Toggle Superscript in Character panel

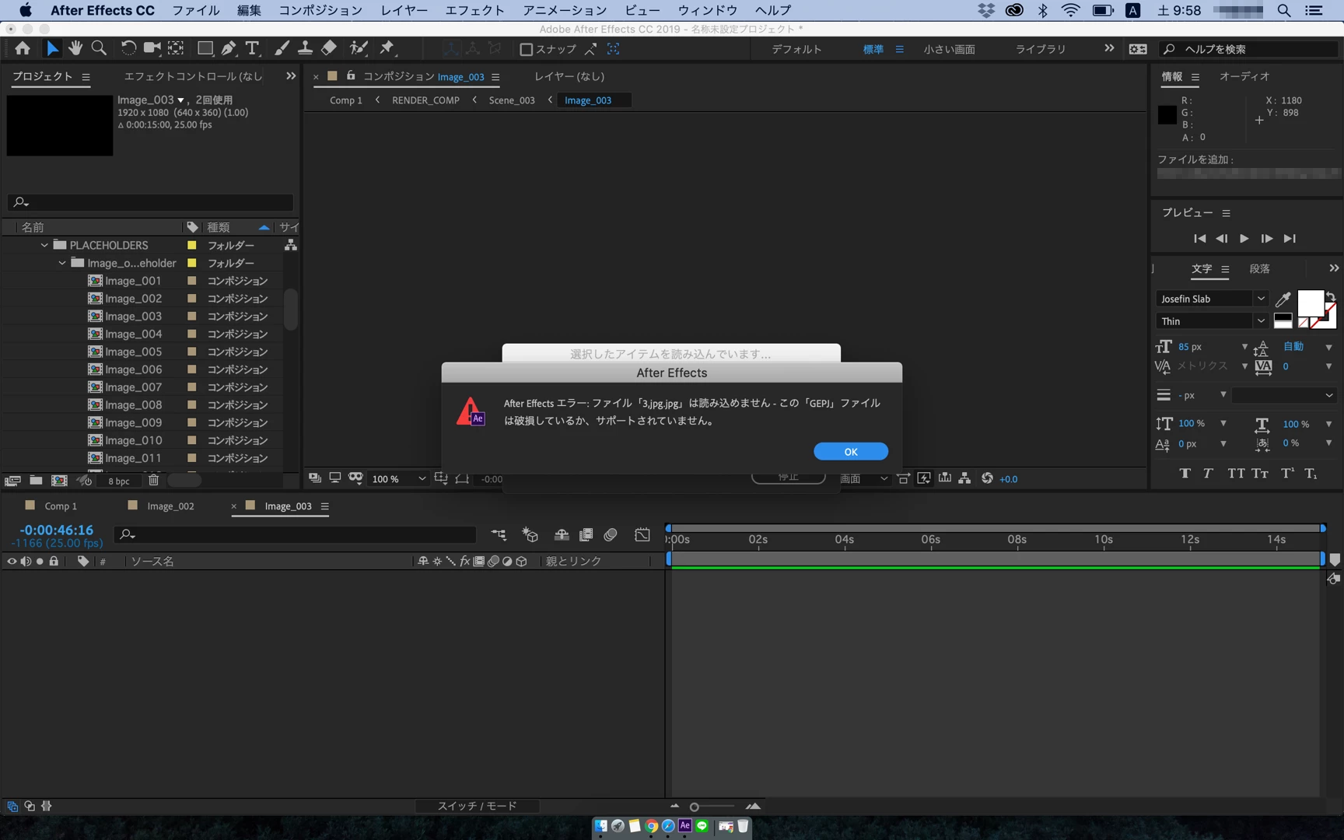pos(1288,473)
